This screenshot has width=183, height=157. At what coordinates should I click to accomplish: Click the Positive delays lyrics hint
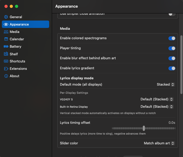[x=103, y=134]
